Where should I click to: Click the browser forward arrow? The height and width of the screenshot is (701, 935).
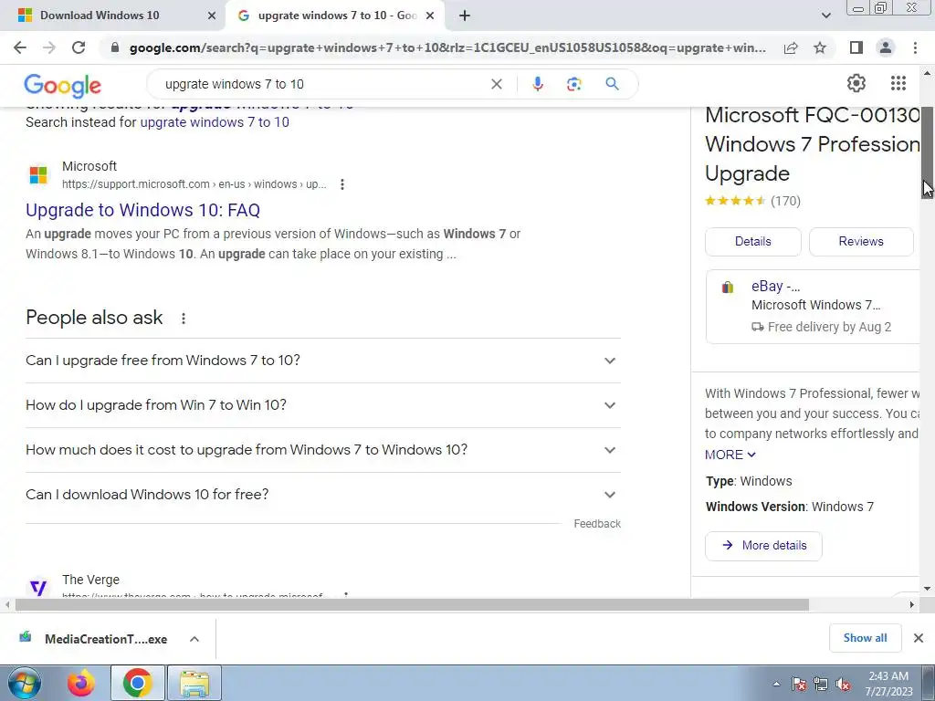[49, 47]
